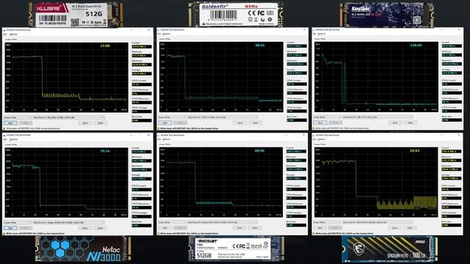This screenshot has width=470, height=264.
Task: Click the 38:51 elapsed time on graph
Action: [x=260, y=45]
